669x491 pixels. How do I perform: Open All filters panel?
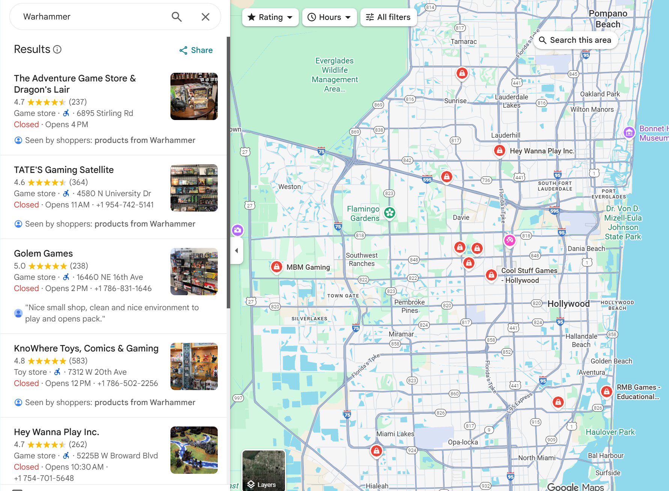[x=388, y=17]
